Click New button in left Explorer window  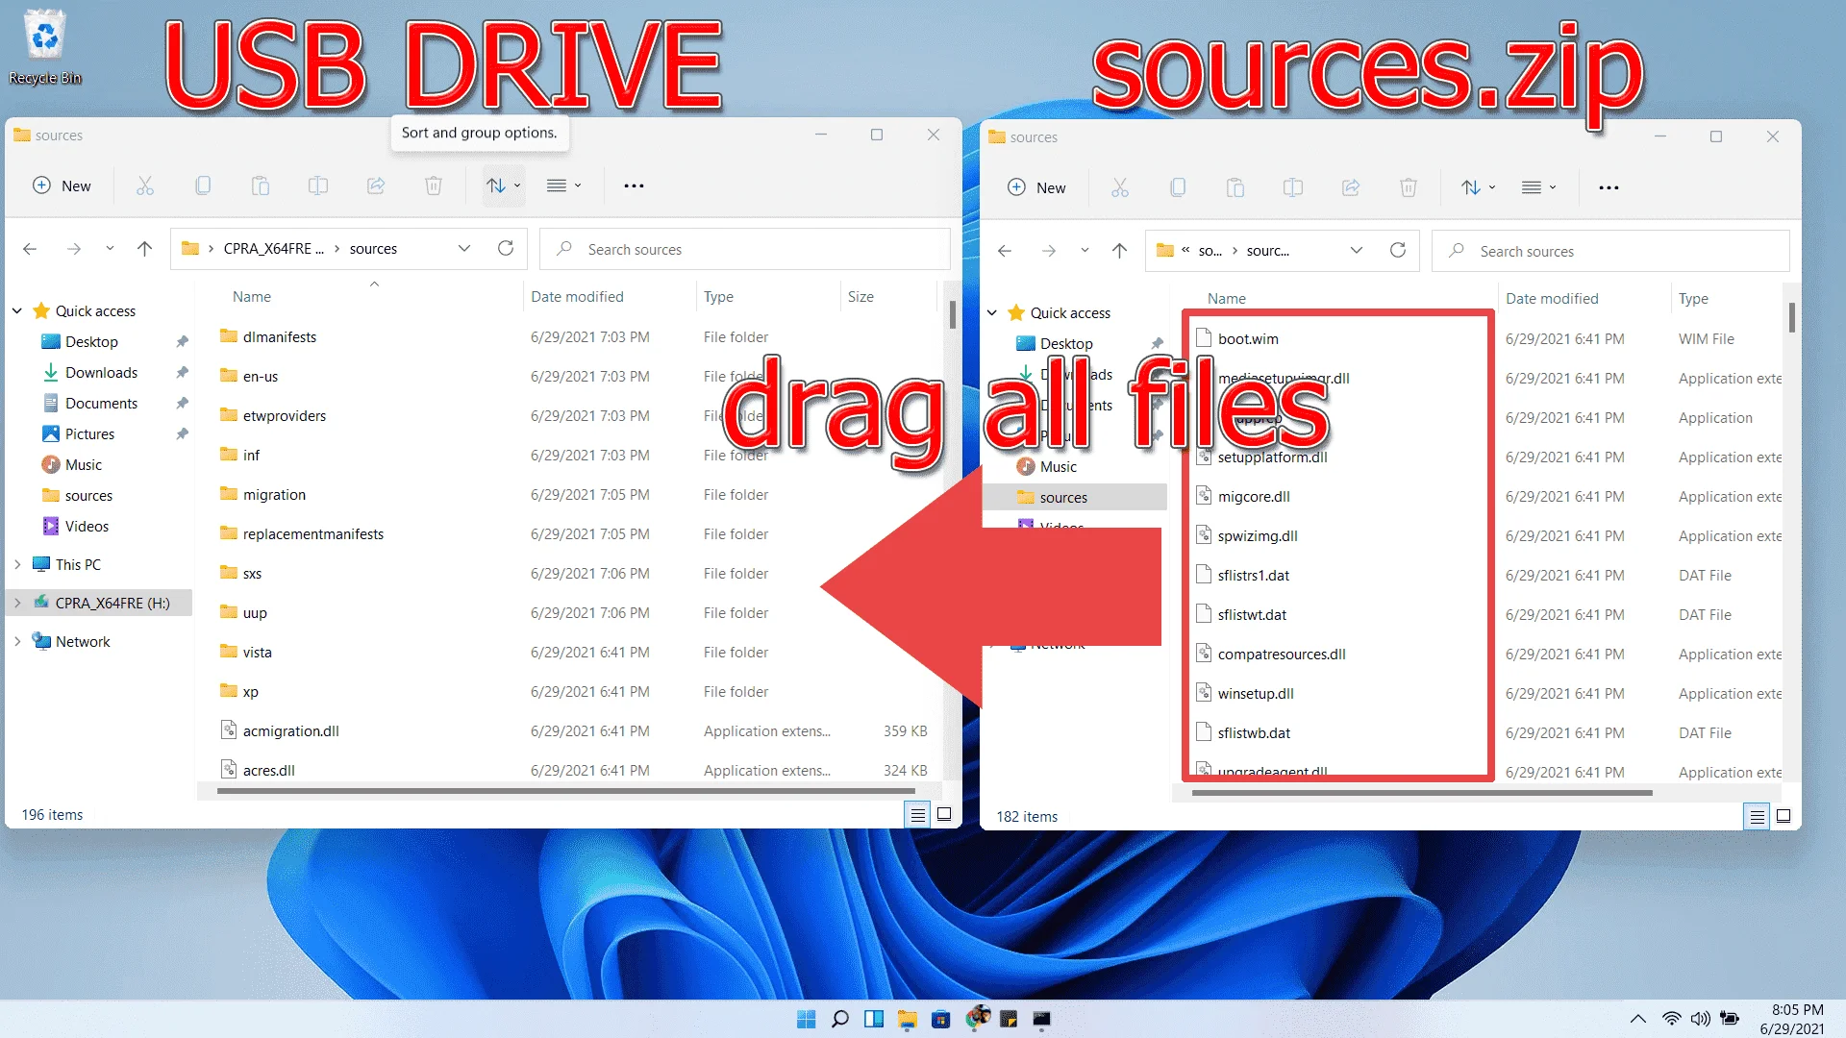coord(62,185)
